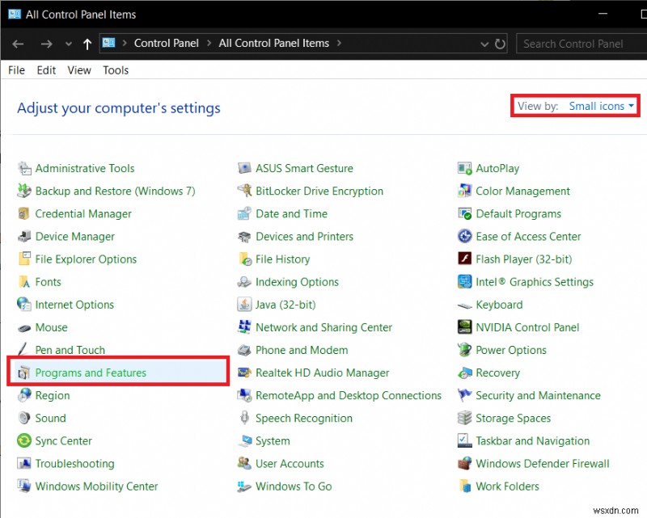
Task: Click the up-one-level navigation arrow
Action: pos(87,44)
